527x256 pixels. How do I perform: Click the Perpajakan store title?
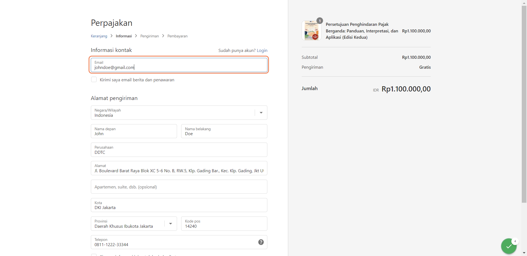click(111, 23)
